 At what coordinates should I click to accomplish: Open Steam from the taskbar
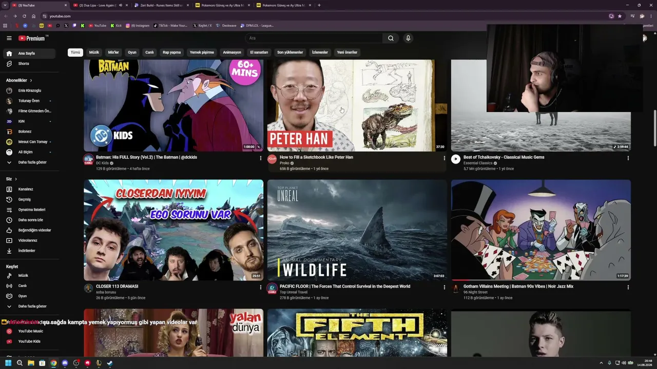[110, 363]
